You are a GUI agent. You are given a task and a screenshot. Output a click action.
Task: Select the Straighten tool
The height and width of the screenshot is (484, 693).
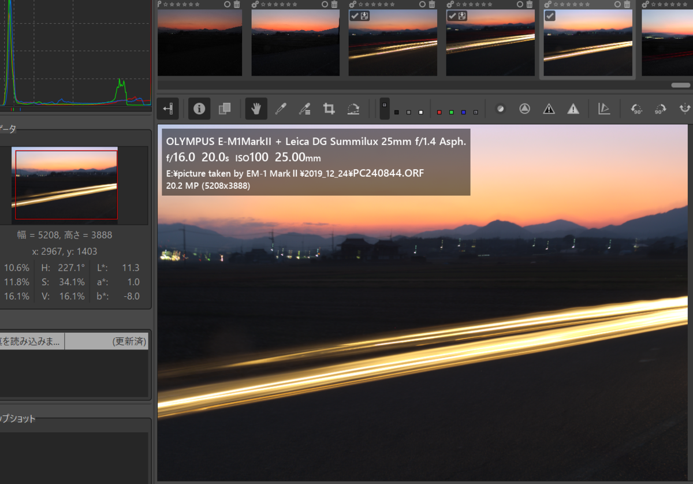[x=353, y=109]
